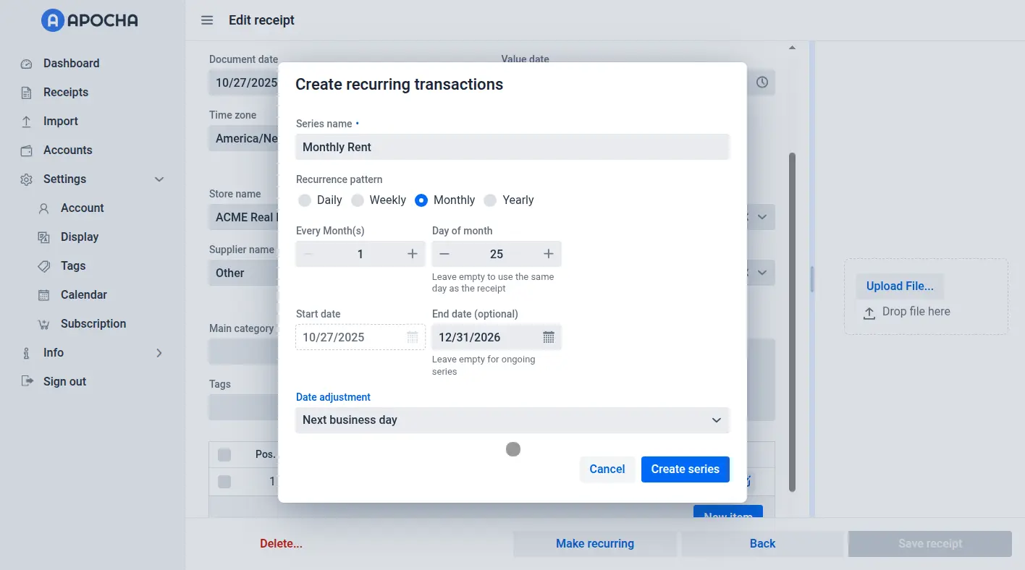Decrease Day of month with minus icon
The image size is (1025, 570).
[444, 254]
